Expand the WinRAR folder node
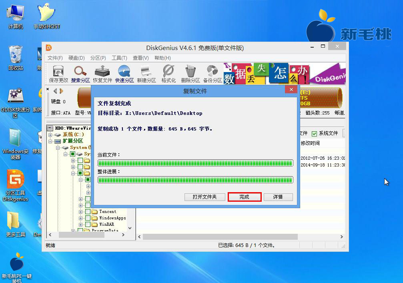The image size is (403, 283). click(81, 225)
